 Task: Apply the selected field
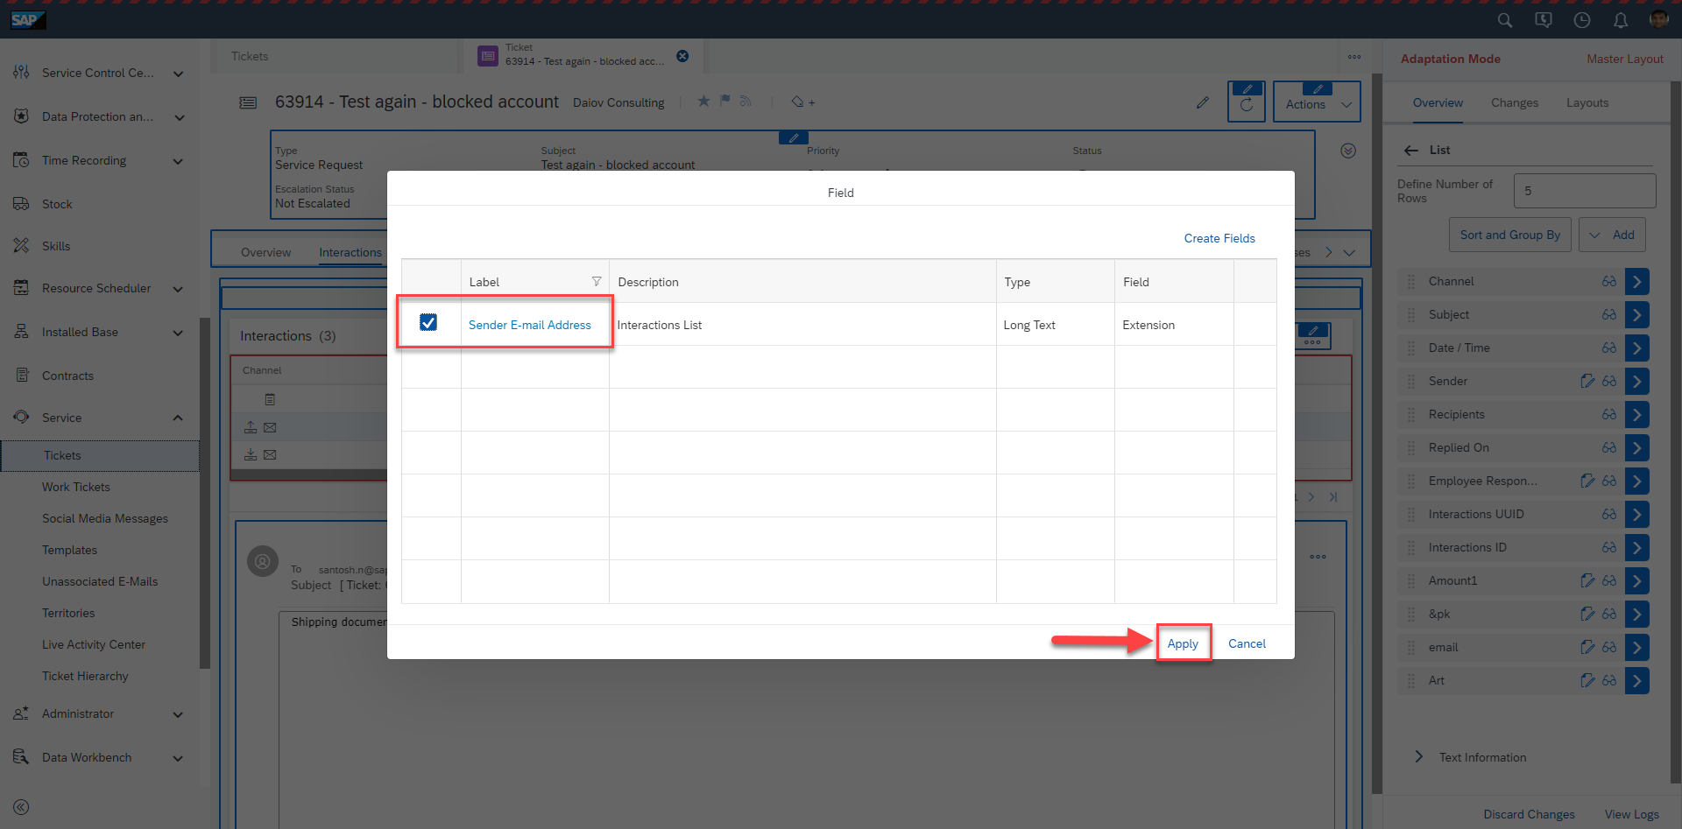[x=1183, y=643]
